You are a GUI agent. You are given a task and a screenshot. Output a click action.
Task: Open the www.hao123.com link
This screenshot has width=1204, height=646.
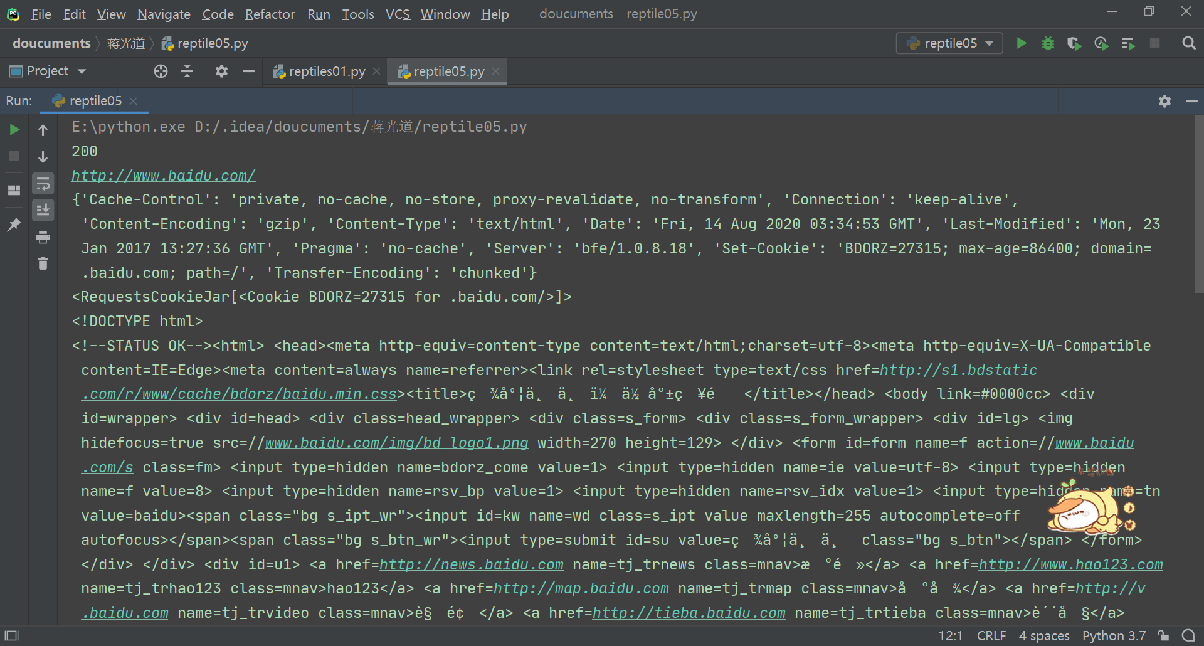[1070, 564]
